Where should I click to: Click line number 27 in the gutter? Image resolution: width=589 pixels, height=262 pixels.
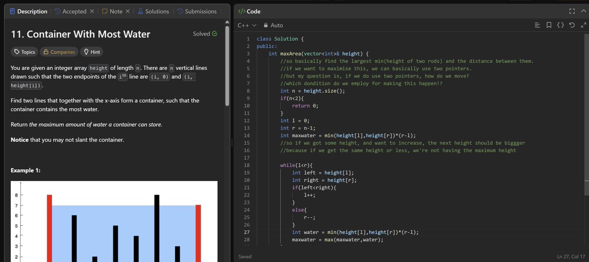pyautogui.click(x=247, y=232)
